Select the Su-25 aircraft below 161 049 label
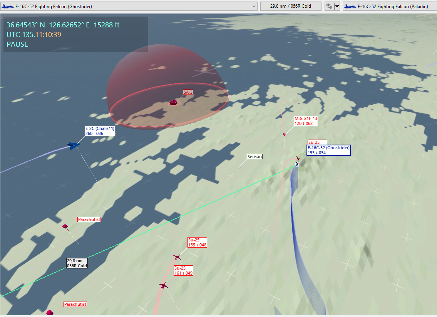437x317 pixels. pyautogui.click(x=164, y=285)
